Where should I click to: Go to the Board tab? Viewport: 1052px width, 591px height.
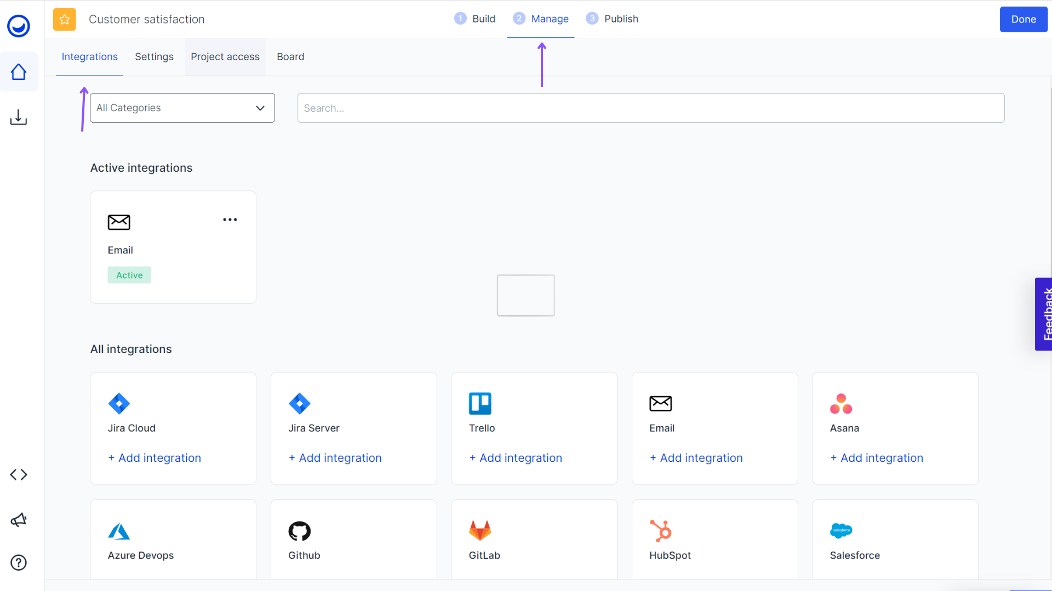(290, 57)
